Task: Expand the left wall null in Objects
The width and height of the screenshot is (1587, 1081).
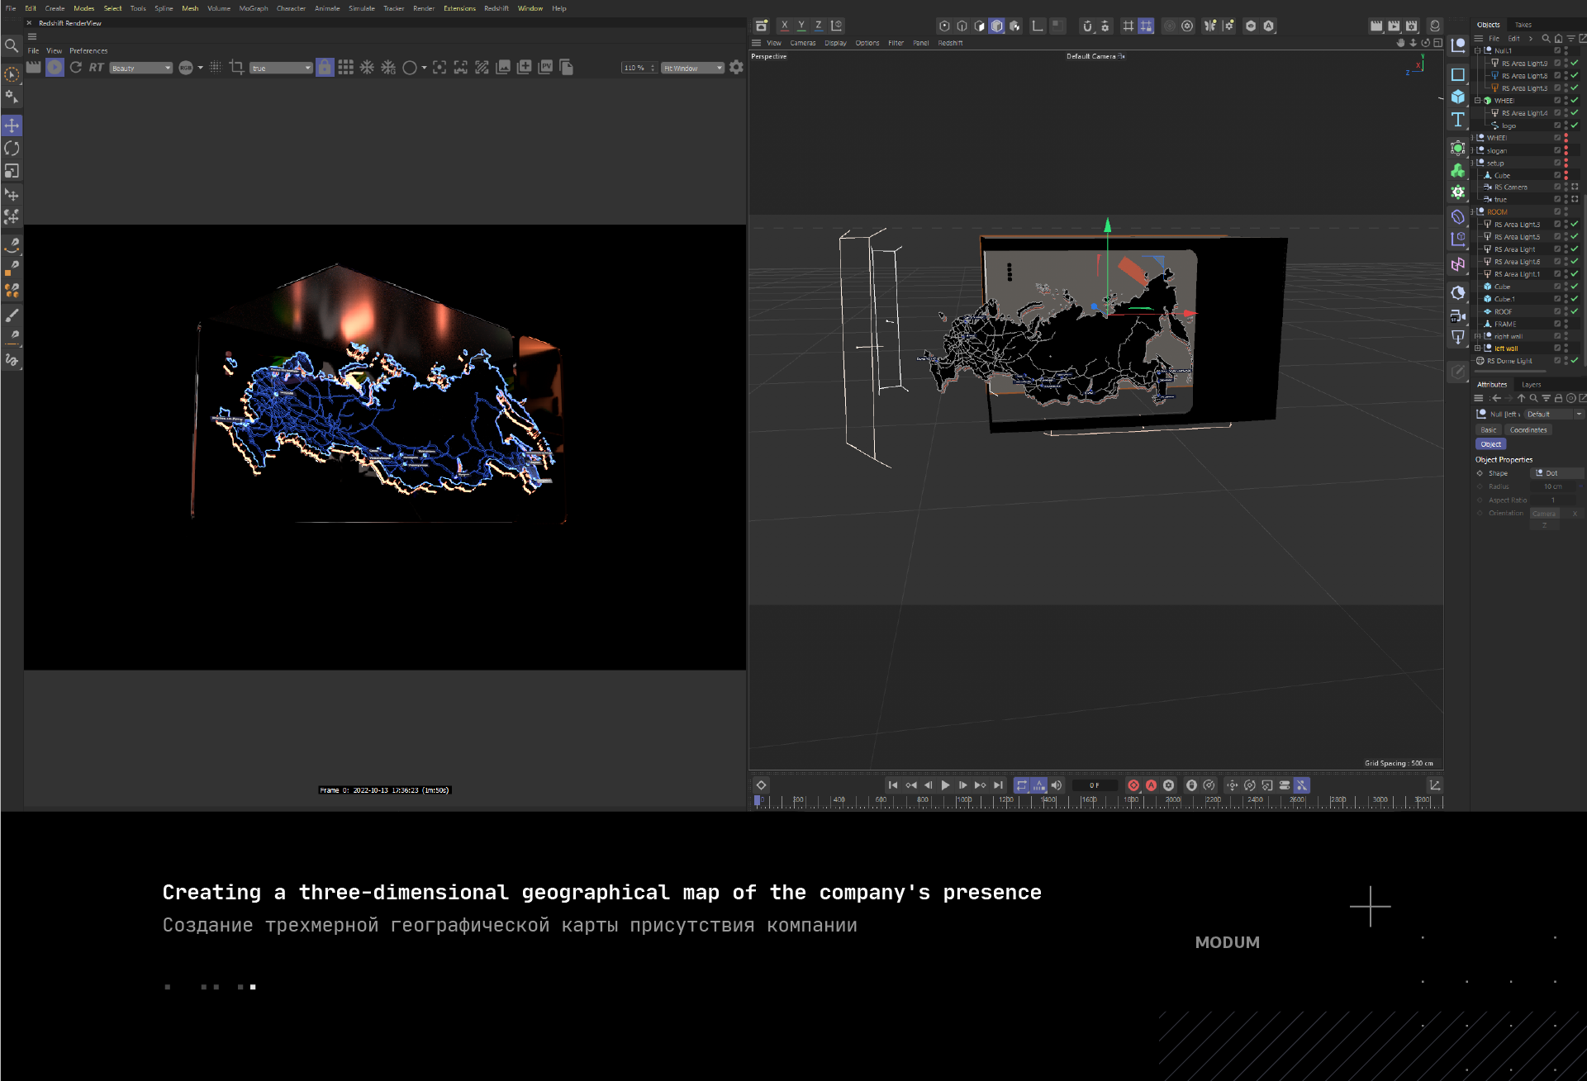Action: (x=1478, y=348)
